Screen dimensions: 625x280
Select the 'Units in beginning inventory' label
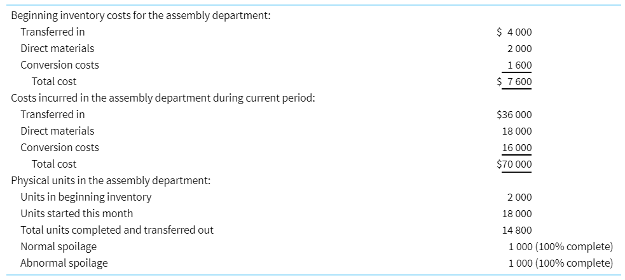coord(86,197)
